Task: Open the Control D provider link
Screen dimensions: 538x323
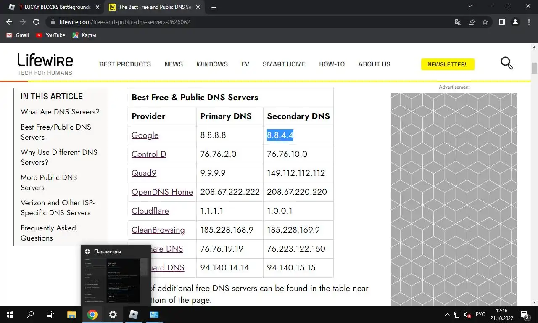Action: (x=149, y=154)
